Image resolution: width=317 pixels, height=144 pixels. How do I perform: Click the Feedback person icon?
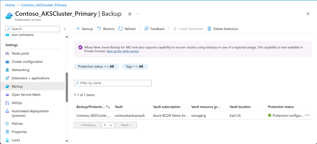[146, 29]
